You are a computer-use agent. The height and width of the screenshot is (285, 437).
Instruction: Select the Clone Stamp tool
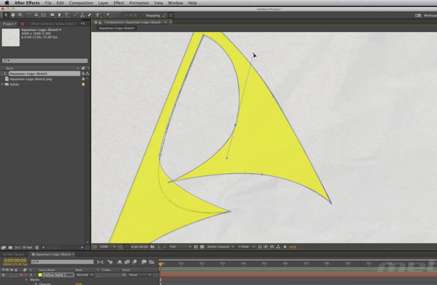pos(82,15)
